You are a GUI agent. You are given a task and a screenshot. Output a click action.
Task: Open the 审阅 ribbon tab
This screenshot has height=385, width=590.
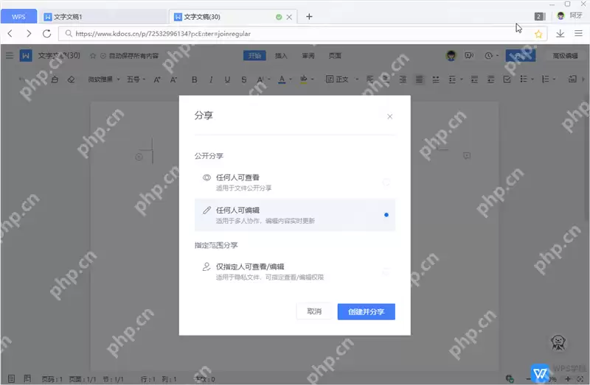(308, 56)
